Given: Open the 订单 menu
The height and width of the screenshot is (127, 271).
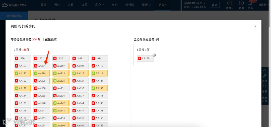Looking at the screenshot, I should 84,5.
